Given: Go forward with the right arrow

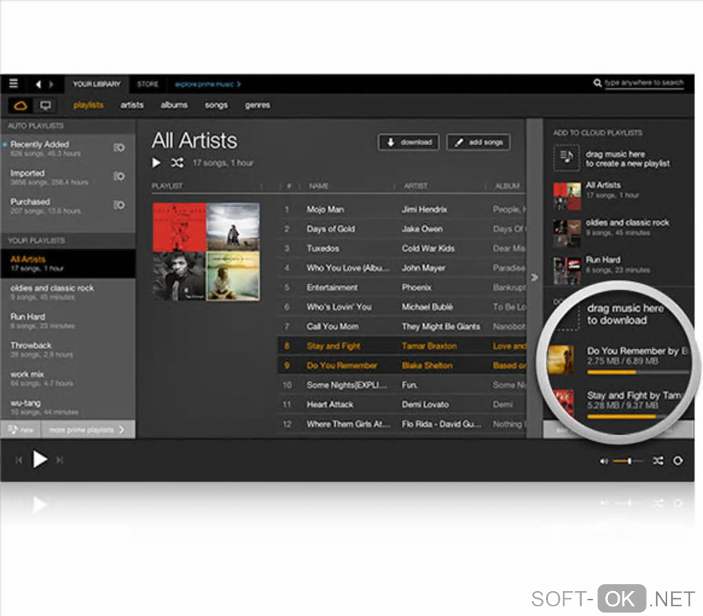Looking at the screenshot, I should [x=51, y=84].
